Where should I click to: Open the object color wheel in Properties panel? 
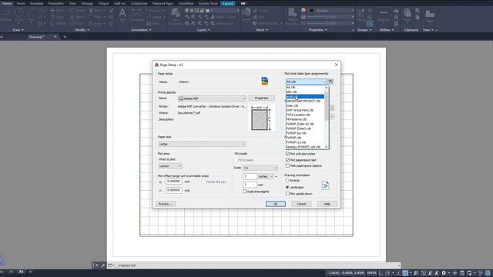[x=303, y=10]
